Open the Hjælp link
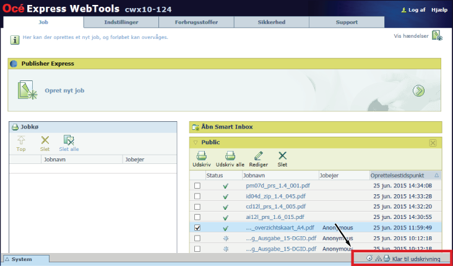The height and width of the screenshot is (266, 453). click(439, 10)
